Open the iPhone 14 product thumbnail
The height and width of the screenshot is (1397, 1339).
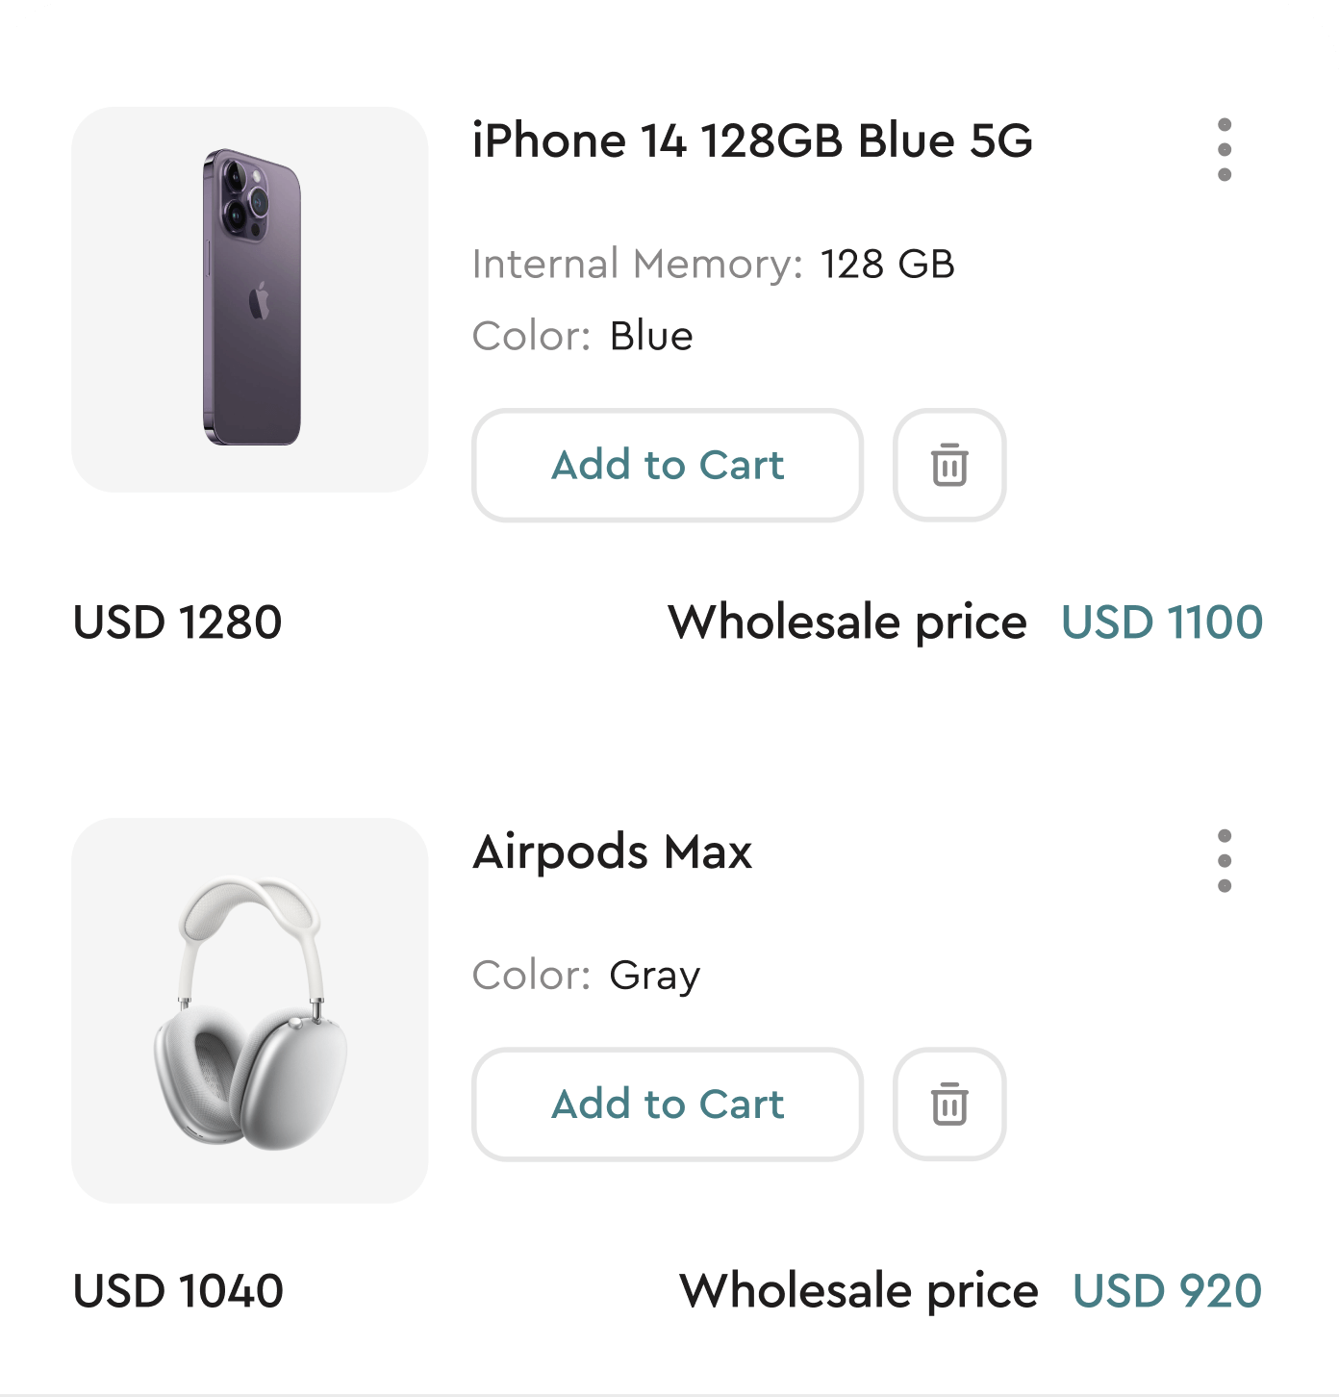[x=250, y=299]
